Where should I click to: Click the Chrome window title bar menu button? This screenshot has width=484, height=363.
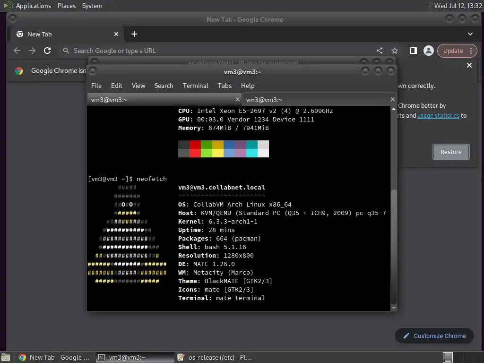point(13,19)
